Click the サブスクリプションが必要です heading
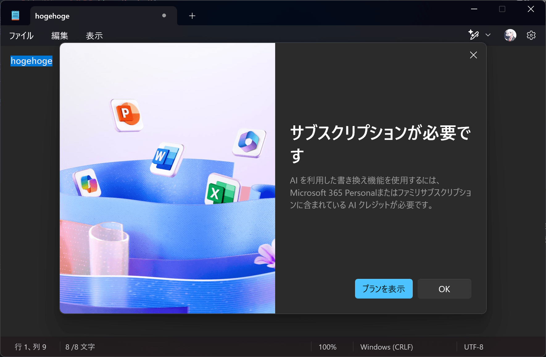 point(380,144)
